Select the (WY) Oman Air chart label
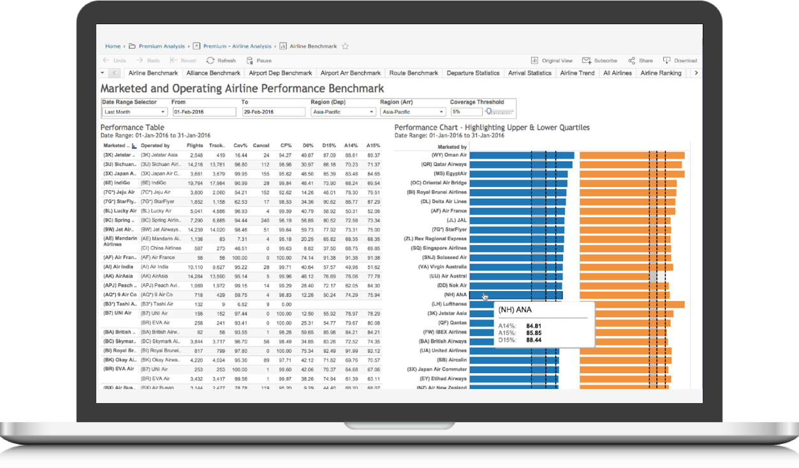The height and width of the screenshot is (468, 799). tap(449, 155)
